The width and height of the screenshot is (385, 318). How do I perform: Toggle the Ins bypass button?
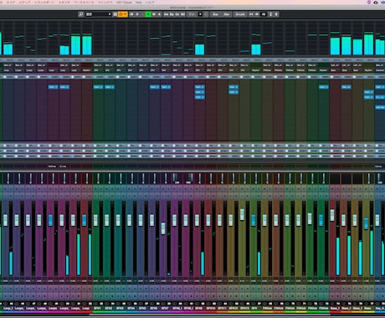coord(166,14)
